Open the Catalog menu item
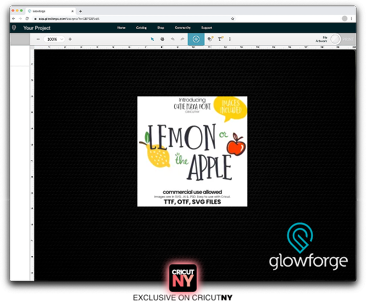The image size is (366, 304). pos(141,28)
